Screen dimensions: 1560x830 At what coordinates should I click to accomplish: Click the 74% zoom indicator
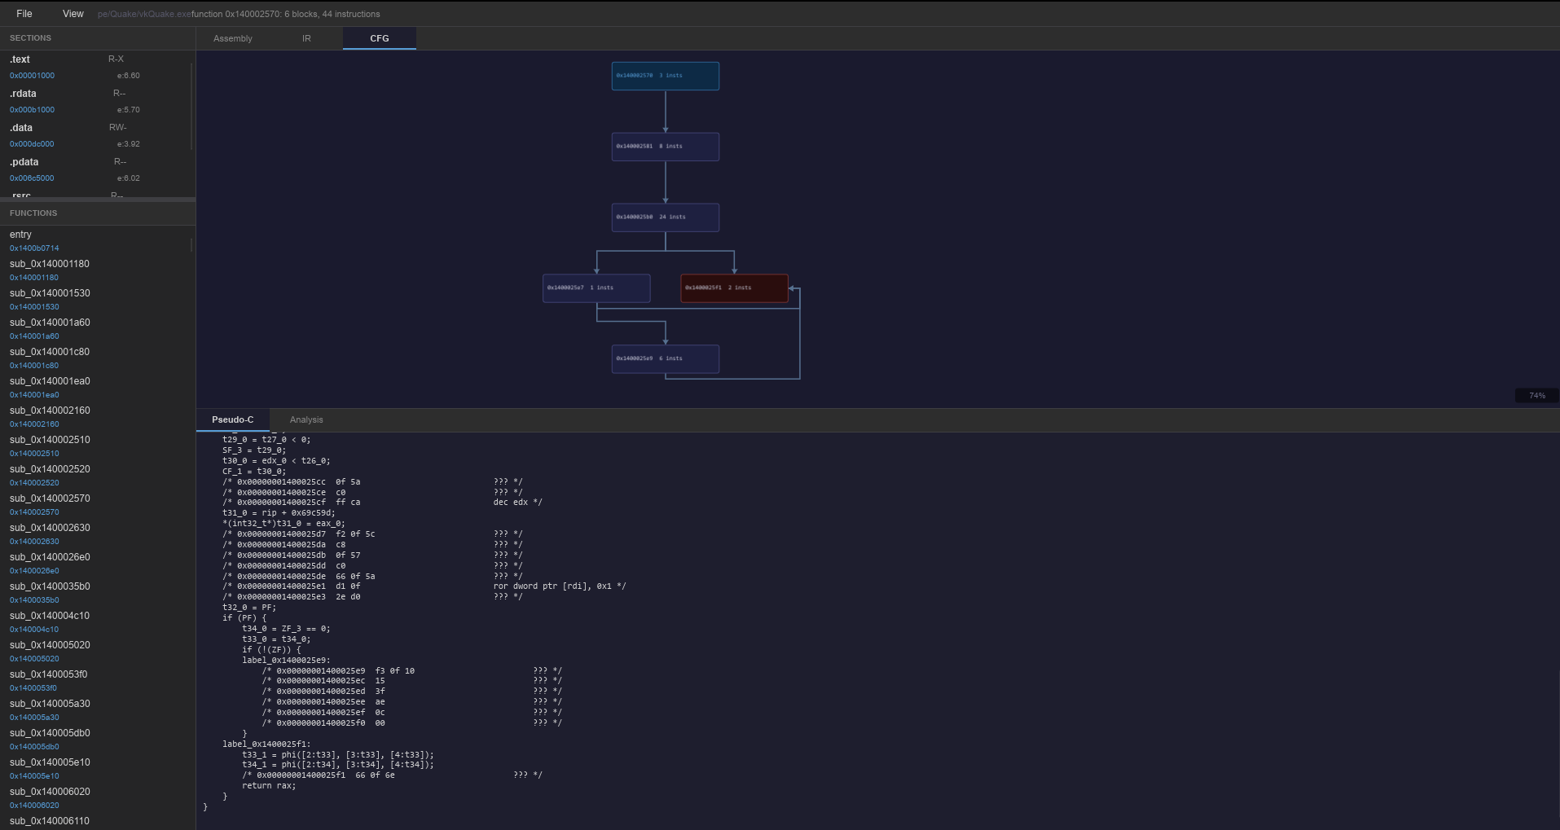coord(1536,396)
